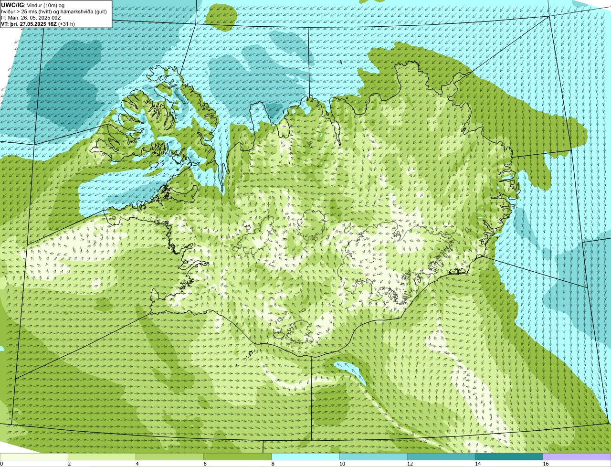Click the '6' label on the wind scale
The width and height of the screenshot is (611, 467).
click(x=205, y=464)
